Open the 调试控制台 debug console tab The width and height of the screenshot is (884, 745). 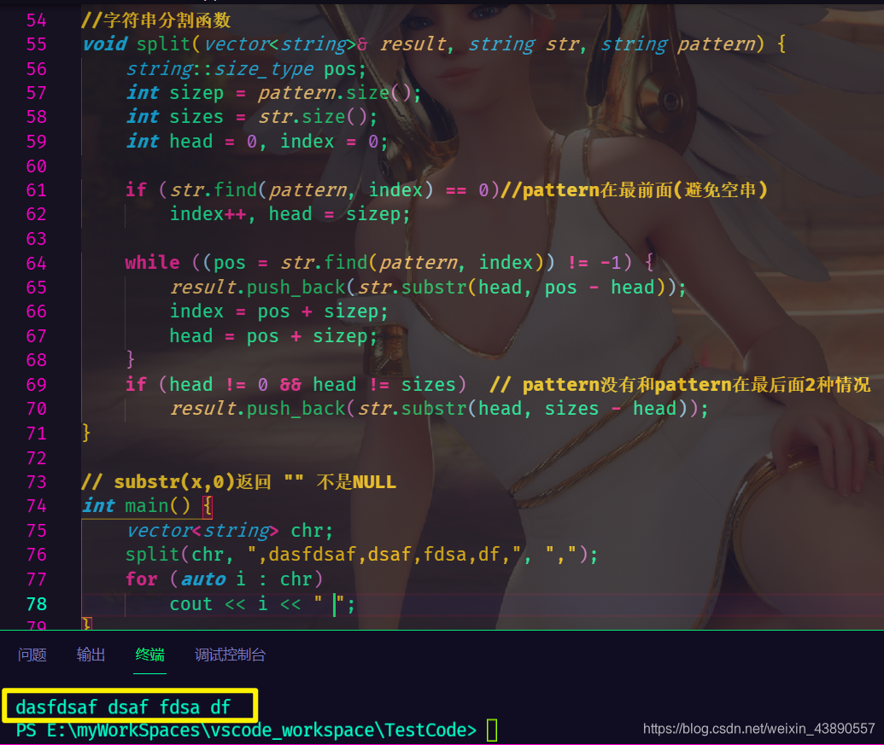230,655
